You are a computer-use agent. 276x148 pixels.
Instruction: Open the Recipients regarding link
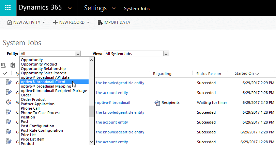(170, 103)
